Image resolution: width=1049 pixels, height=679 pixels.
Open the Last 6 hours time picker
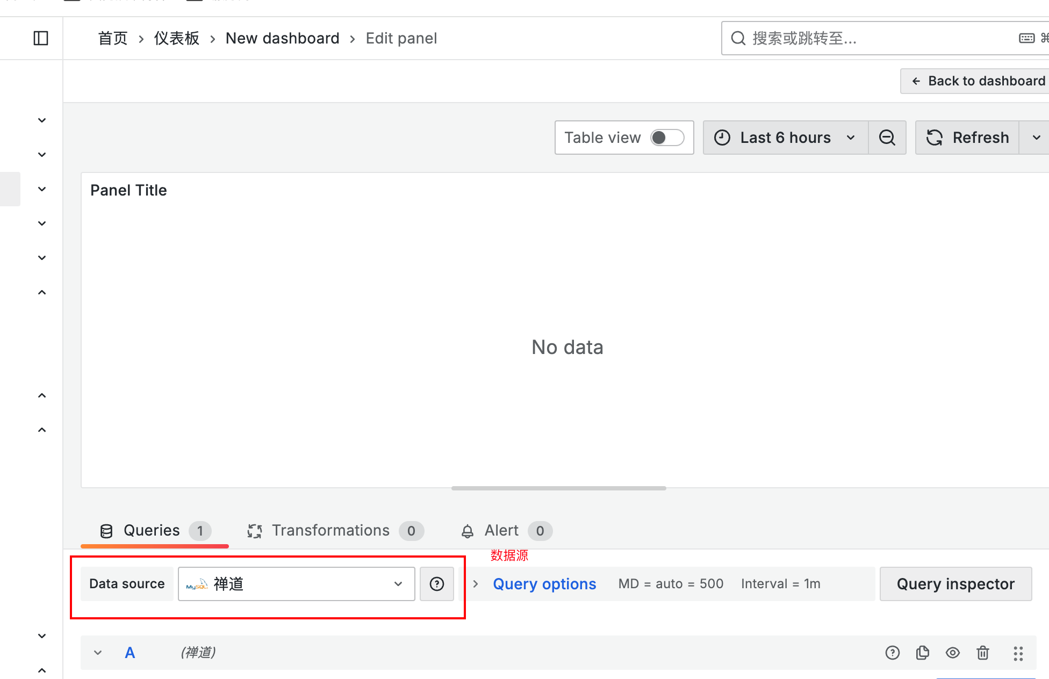(785, 138)
